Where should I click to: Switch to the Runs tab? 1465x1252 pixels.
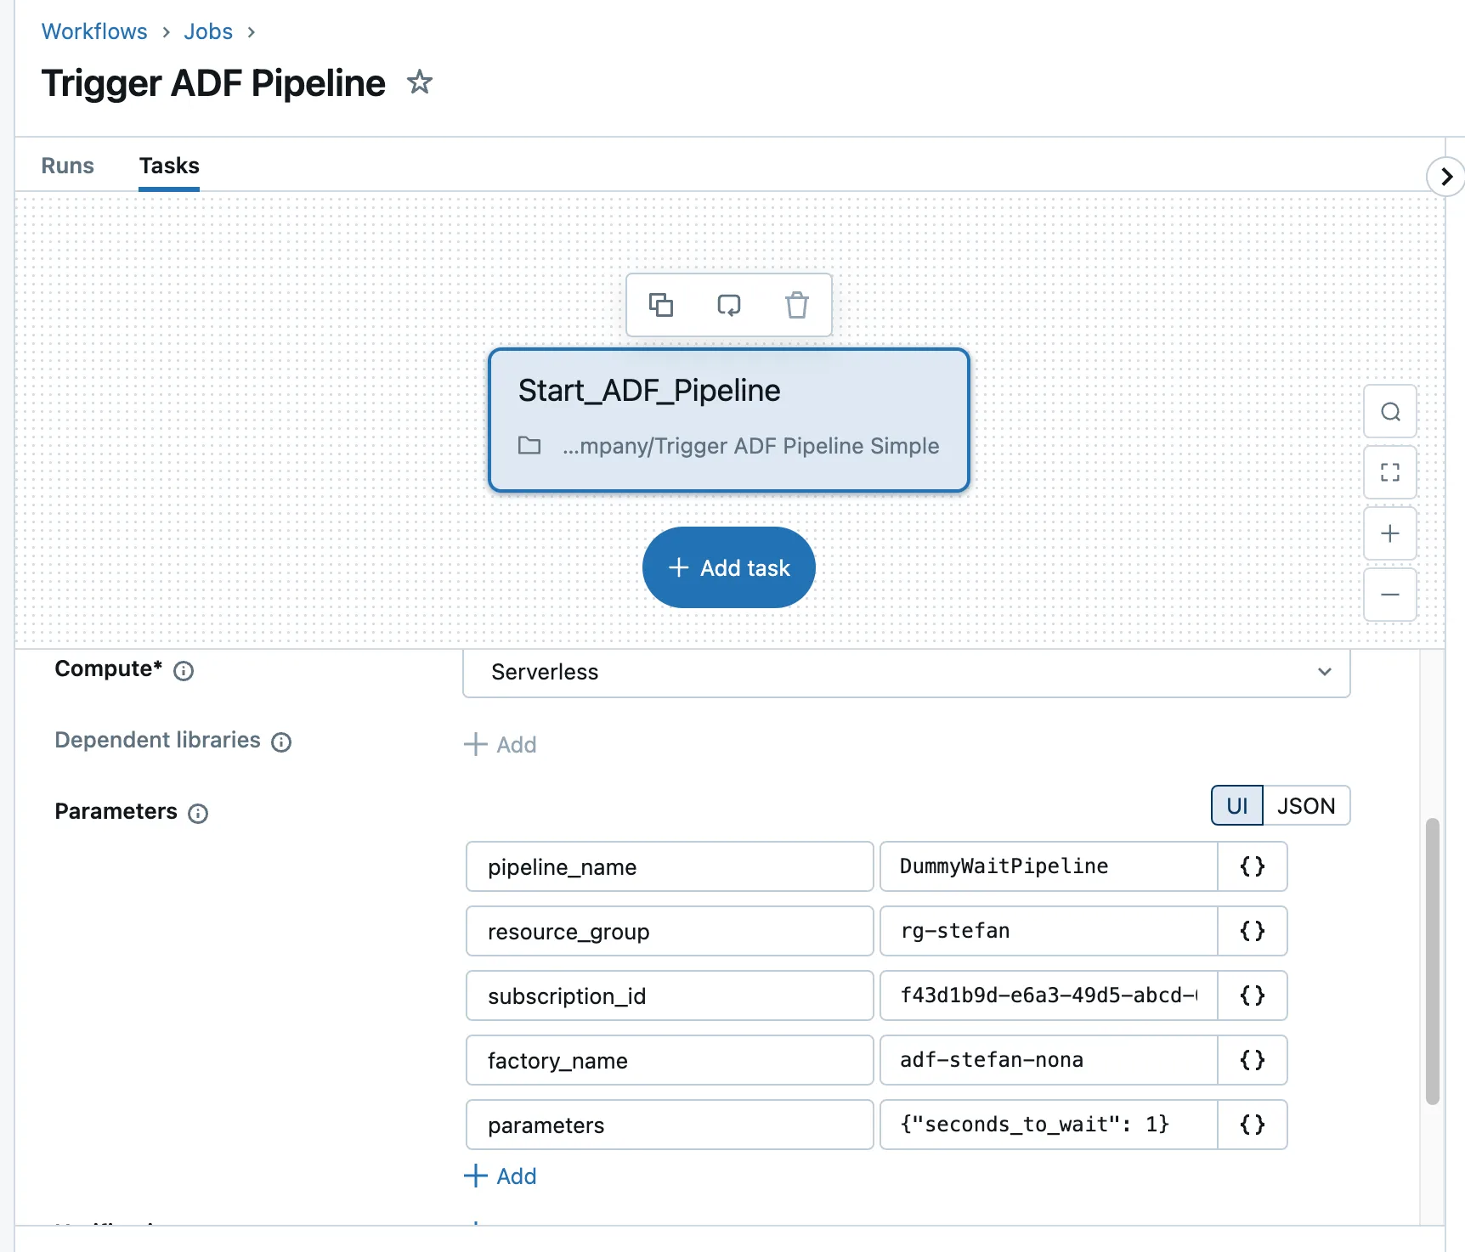(68, 166)
